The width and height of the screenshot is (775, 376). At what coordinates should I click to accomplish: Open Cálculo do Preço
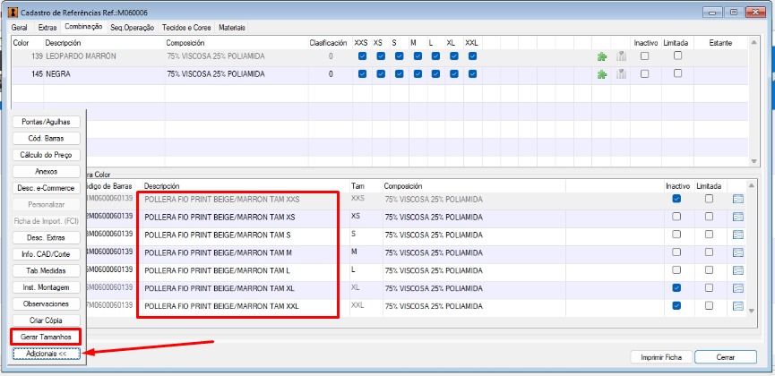(x=47, y=155)
